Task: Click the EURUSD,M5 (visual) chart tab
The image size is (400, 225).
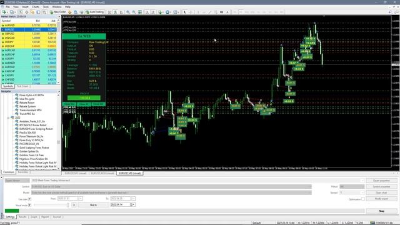Action: [x=130, y=173]
